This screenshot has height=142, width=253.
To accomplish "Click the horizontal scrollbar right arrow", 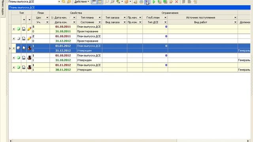I will 248,141.
